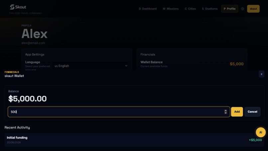The image size is (268, 151).
Task: Click the Language dropdown chevron arrow
Action: 126,66
